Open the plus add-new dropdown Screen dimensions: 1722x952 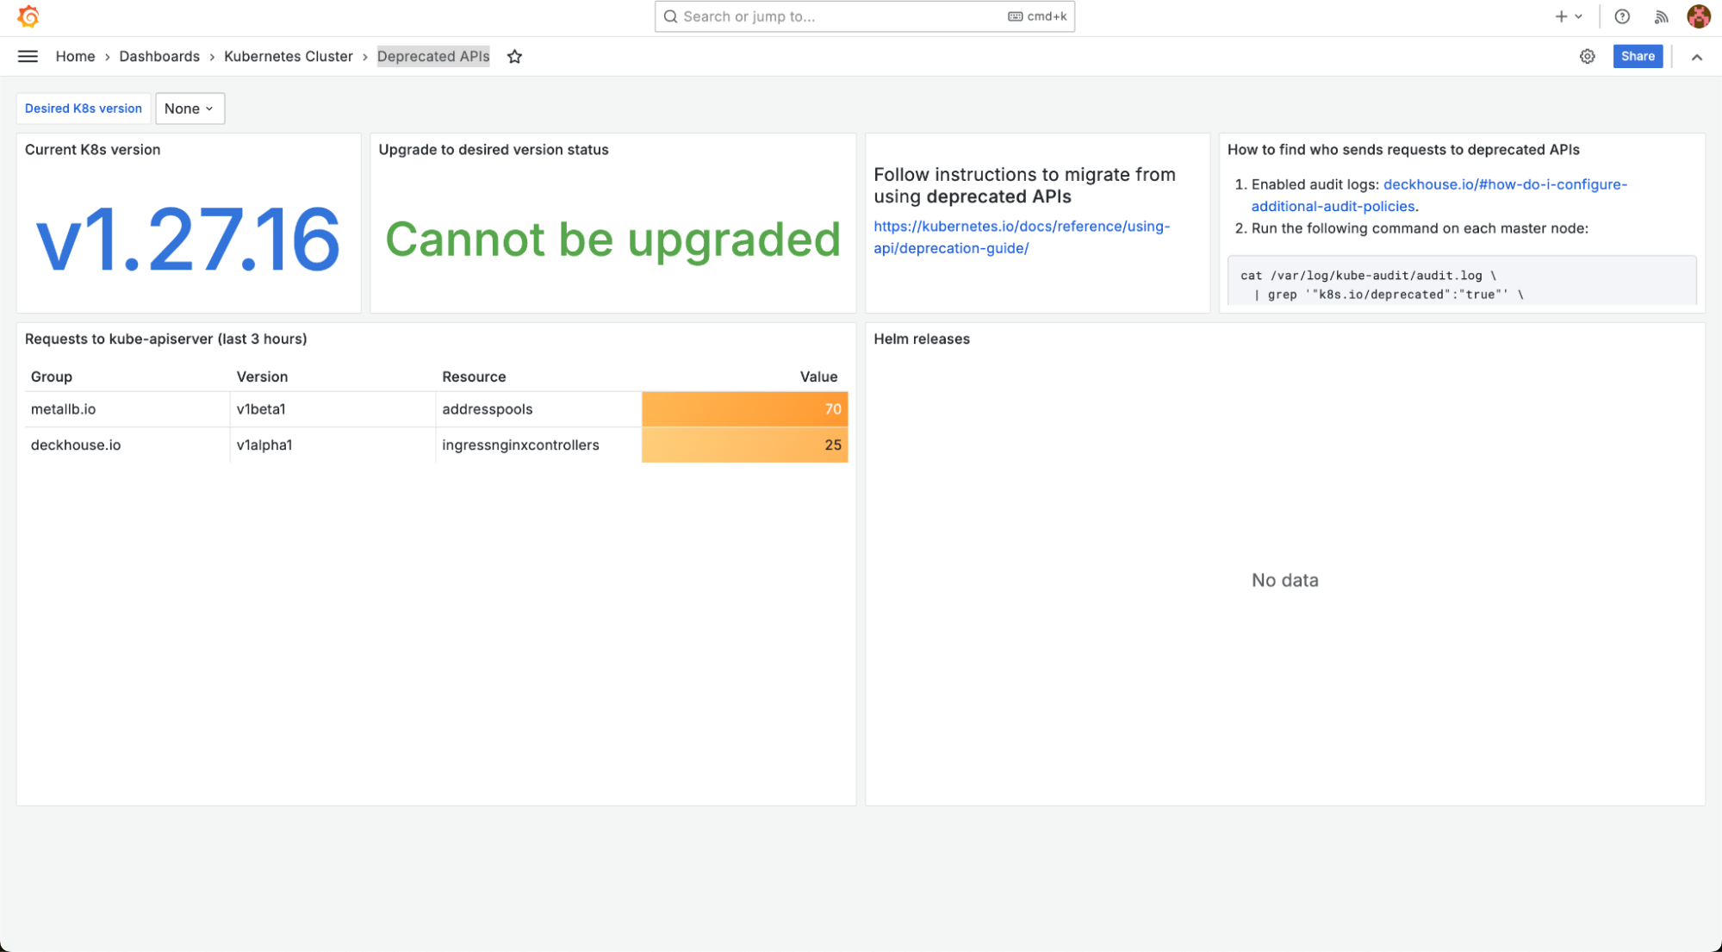pyautogui.click(x=1568, y=16)
